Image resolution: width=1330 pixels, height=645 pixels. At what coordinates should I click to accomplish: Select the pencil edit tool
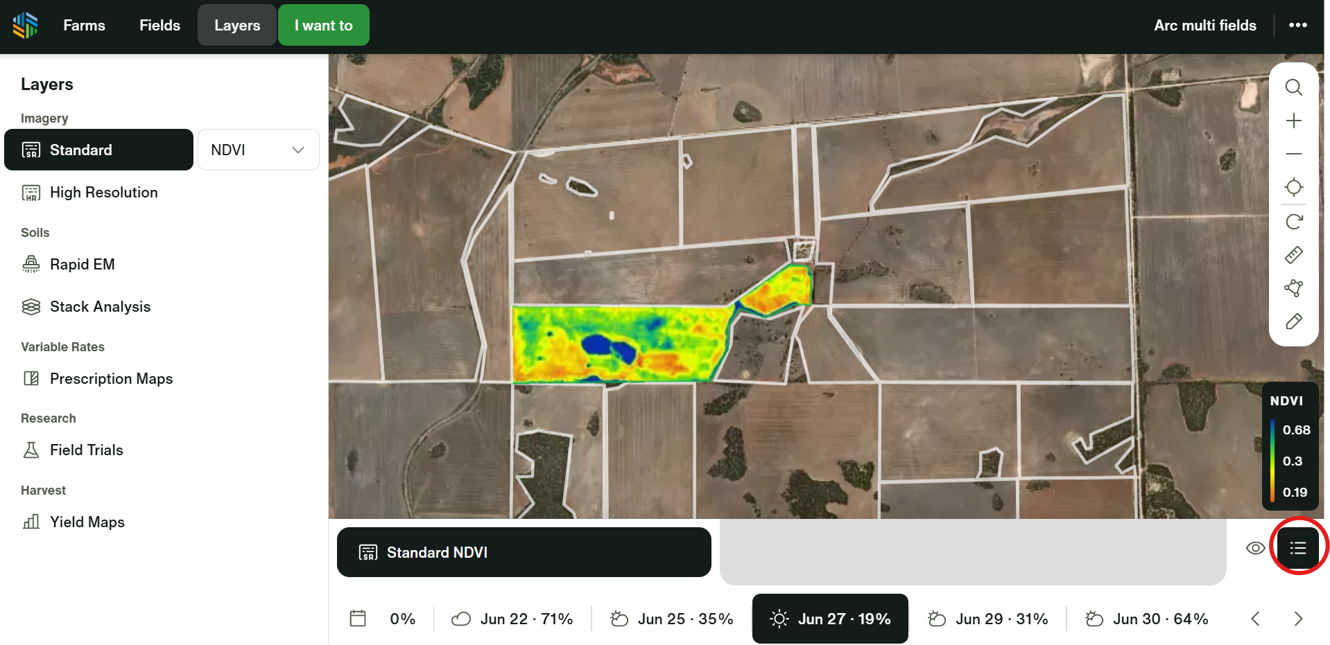tap(1293, 321)
